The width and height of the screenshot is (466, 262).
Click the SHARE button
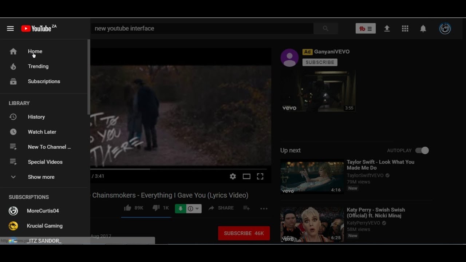(x=221, y=208)
